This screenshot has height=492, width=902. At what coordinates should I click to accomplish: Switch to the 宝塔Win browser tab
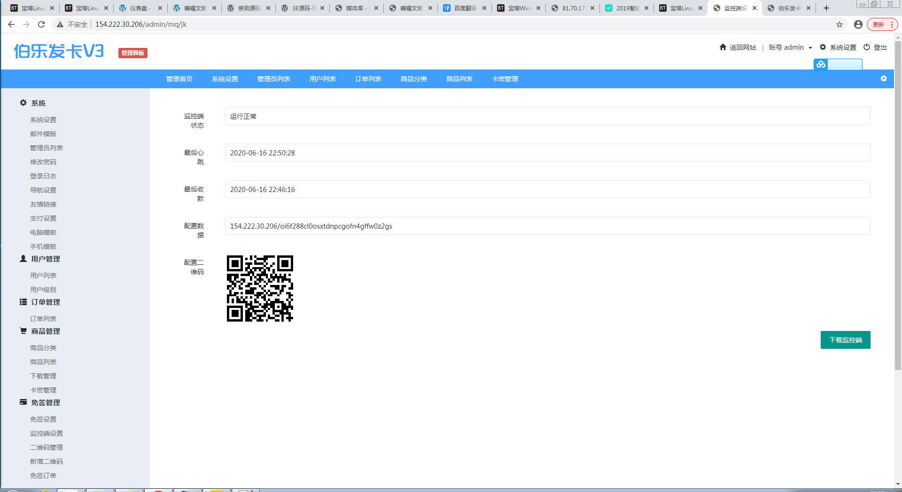519,8
